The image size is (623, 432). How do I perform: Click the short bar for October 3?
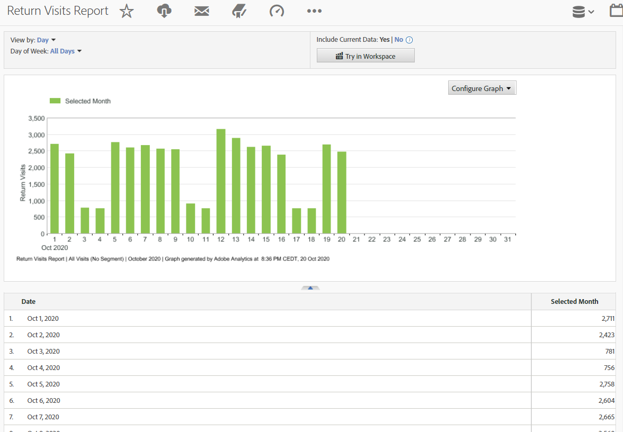pyautogui.click(x=85, y=220)
